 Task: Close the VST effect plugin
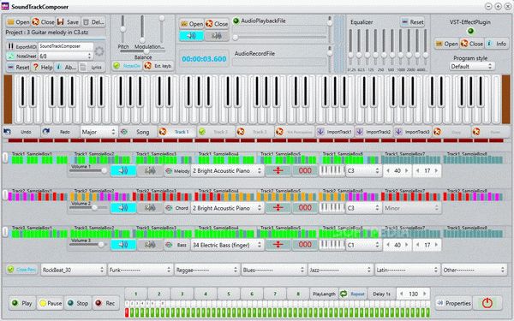click(472, 44)
